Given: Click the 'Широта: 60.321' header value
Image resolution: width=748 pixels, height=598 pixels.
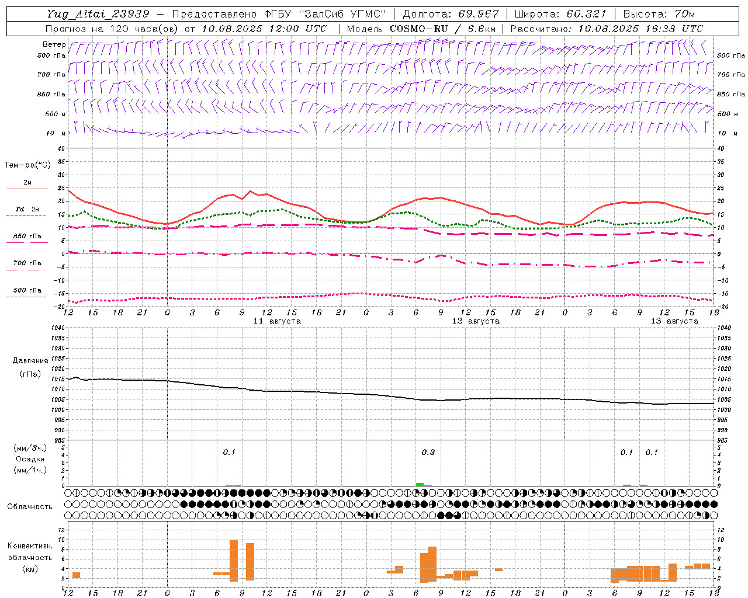Looking at the screenshot, I should click(560, 14).
